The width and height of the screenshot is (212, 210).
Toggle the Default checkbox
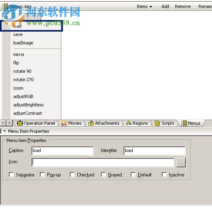point(133,174)
